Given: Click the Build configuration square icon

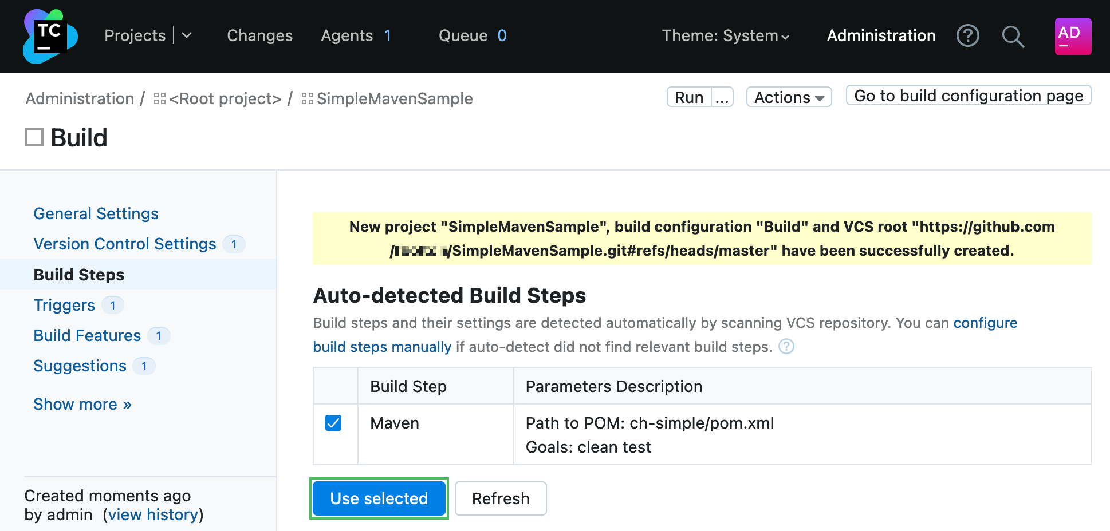Looking at the screenshot, I should pos(34,137).
